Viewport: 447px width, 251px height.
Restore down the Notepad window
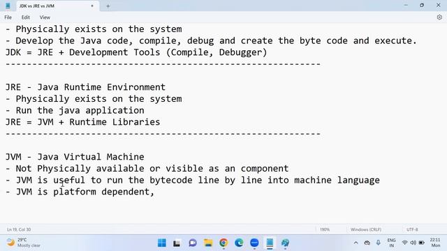(x=422, y=6)
